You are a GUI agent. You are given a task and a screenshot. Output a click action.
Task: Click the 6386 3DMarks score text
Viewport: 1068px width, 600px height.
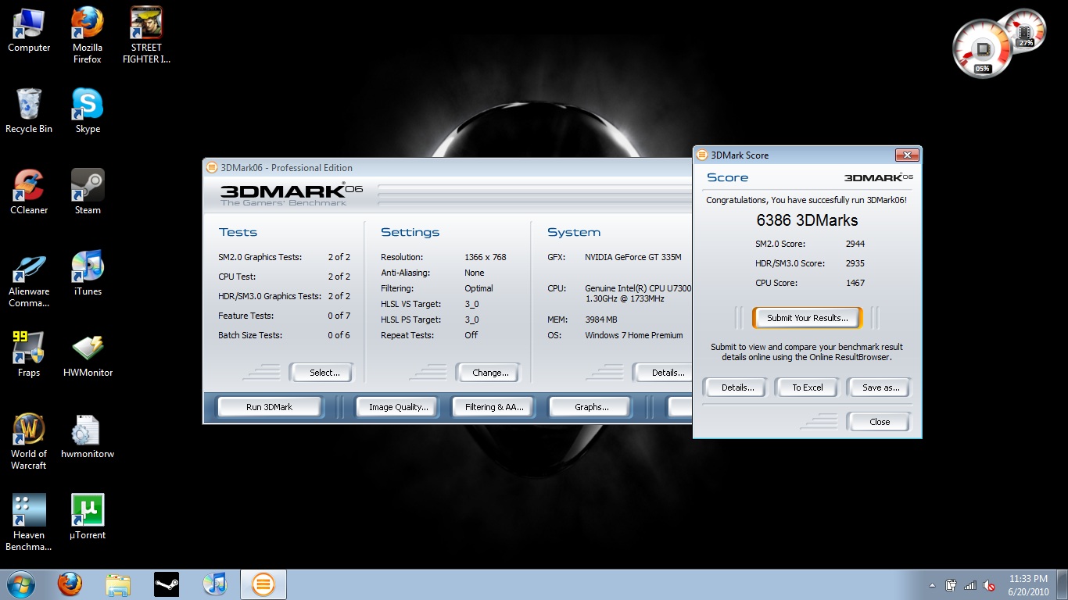pos(807,220)
